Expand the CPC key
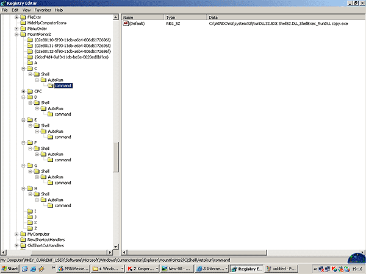Viewport: 366px width, 274px height. click(23, 91)
